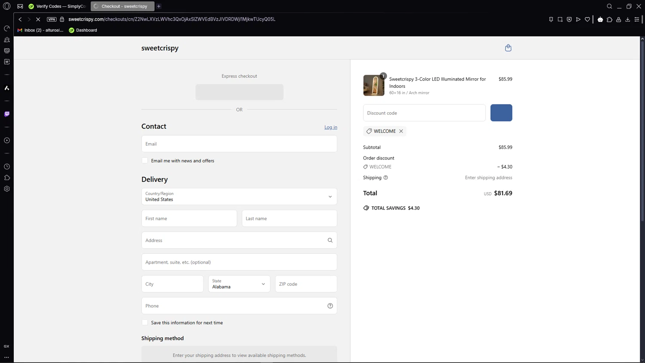
Task: Click the Log in link
Action: (x=331, y=127)
